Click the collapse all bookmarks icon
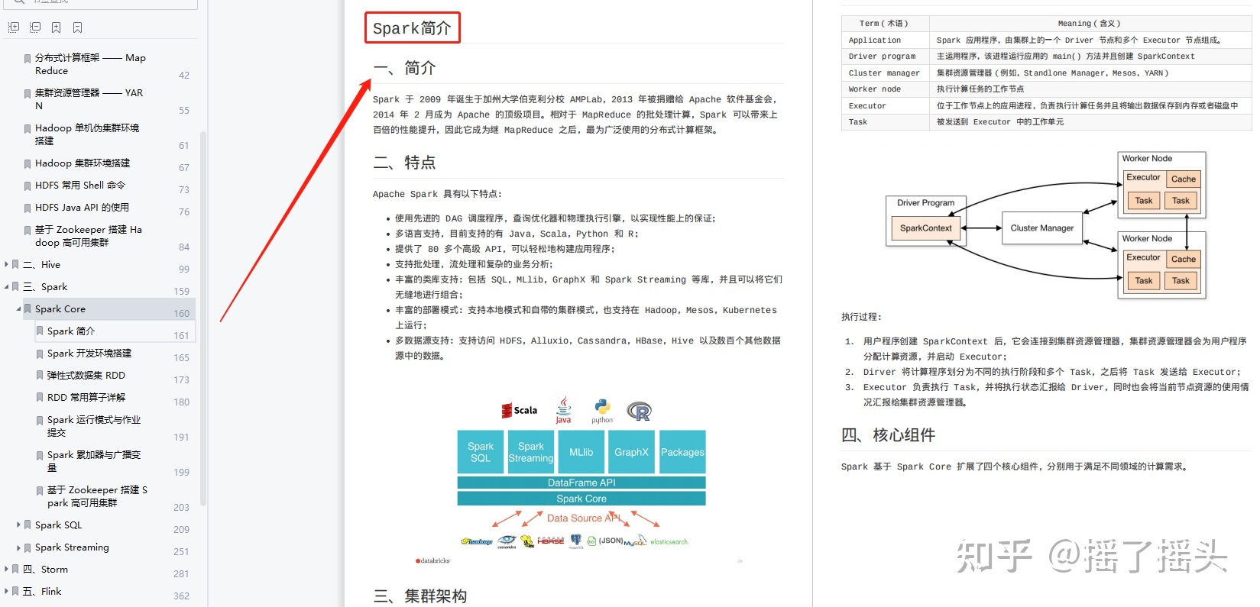 click(34, 27)
